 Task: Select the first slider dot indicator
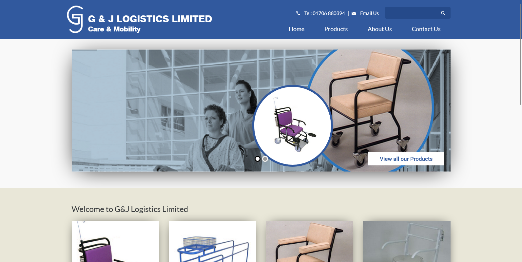click(258, 159)
